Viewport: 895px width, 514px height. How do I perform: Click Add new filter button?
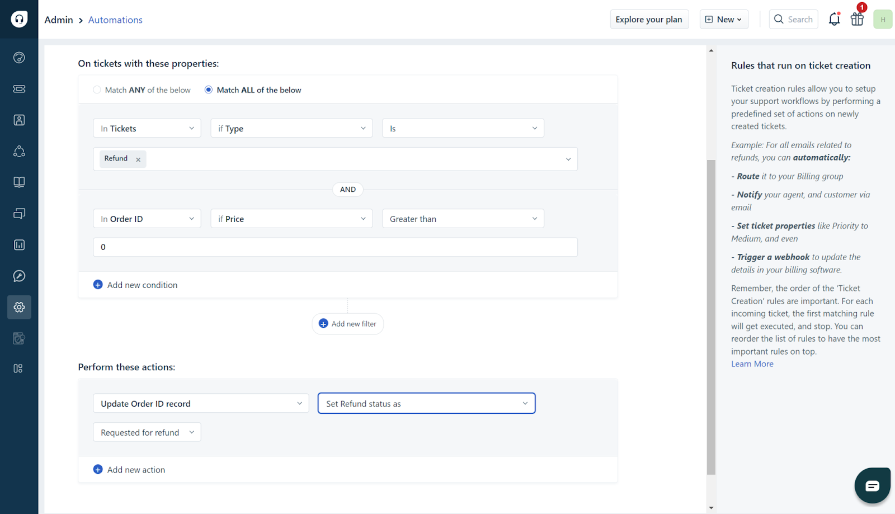[x=348, y=324]
